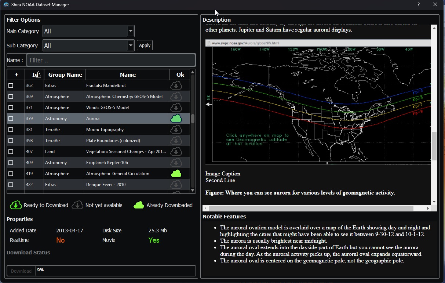Click the green downloaded cloud icon for Aurora
Viewport: 445px width, 283px height.
tap(176, 119)
